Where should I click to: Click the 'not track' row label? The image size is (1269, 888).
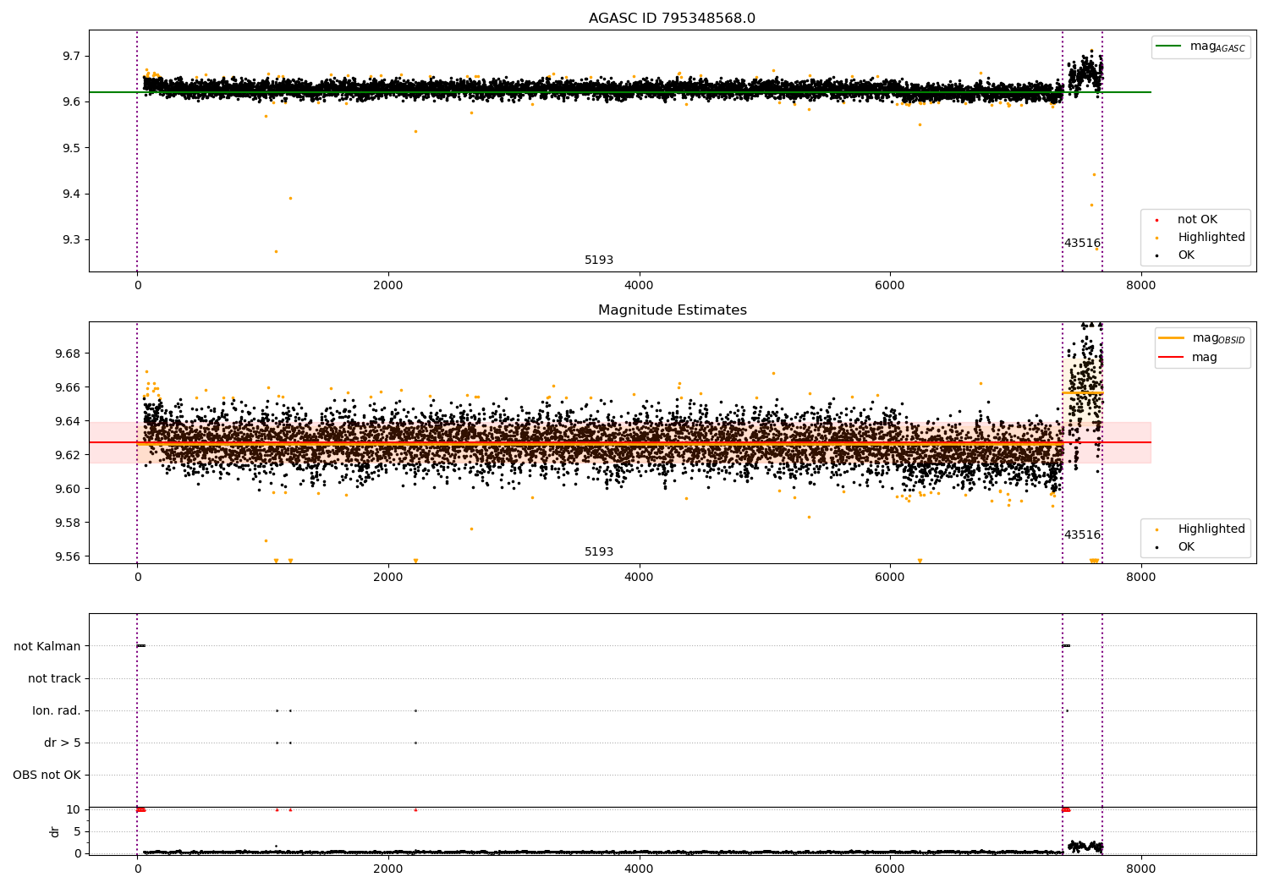click(x=54, y=678)
